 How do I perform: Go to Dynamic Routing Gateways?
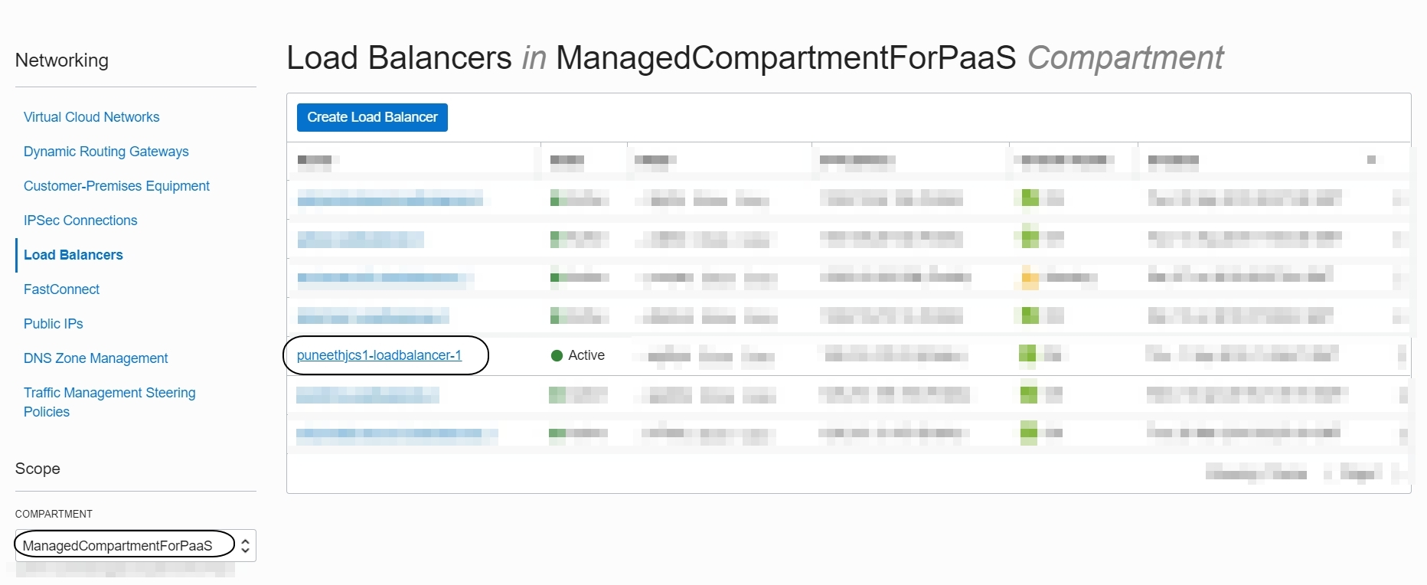106,152
